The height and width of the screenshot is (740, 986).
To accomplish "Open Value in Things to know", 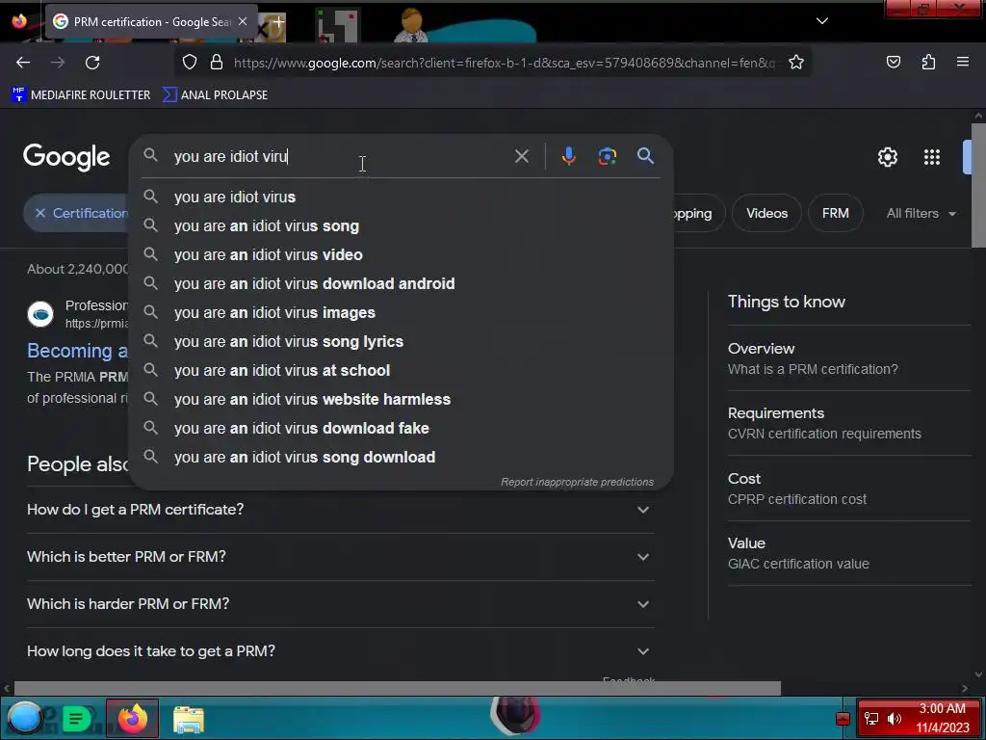I will coord(849,553).
